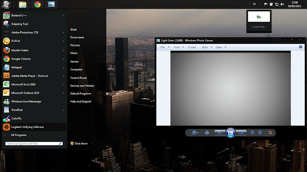Open Logitech Unifying Software
307x172 pixels.
pos(34,127)
